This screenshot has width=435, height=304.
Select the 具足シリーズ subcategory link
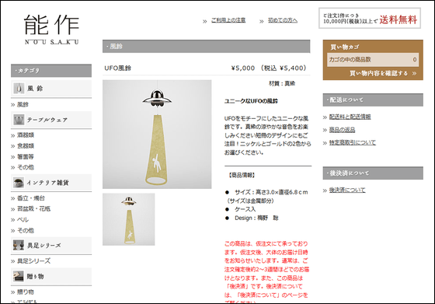coord(34,261)
